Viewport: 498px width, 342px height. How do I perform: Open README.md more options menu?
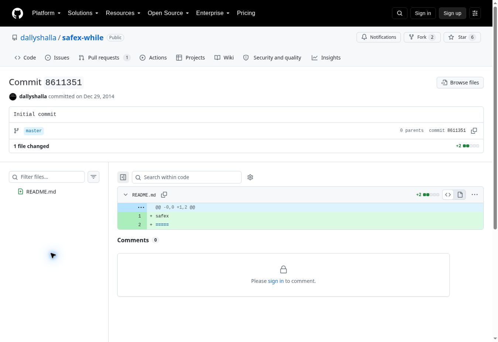click(475, 195)
